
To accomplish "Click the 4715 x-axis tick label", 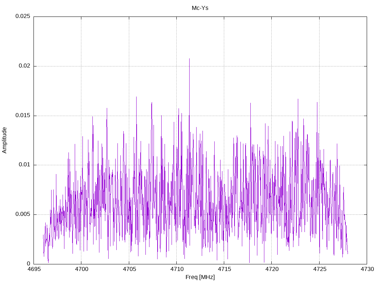I will (224, 269).
